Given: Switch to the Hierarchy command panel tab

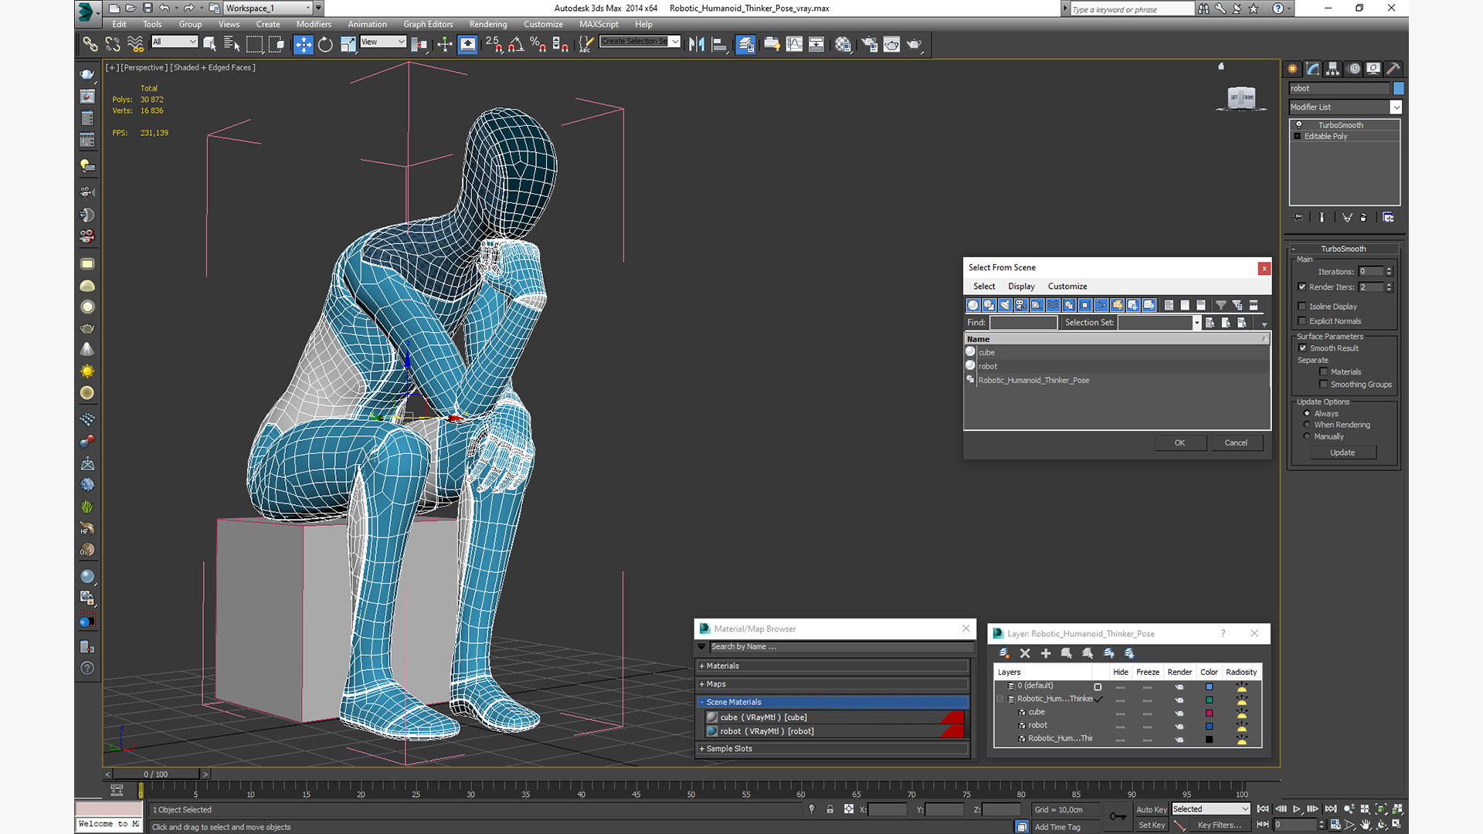Looking at the screenshot, I should [1332, 69].
